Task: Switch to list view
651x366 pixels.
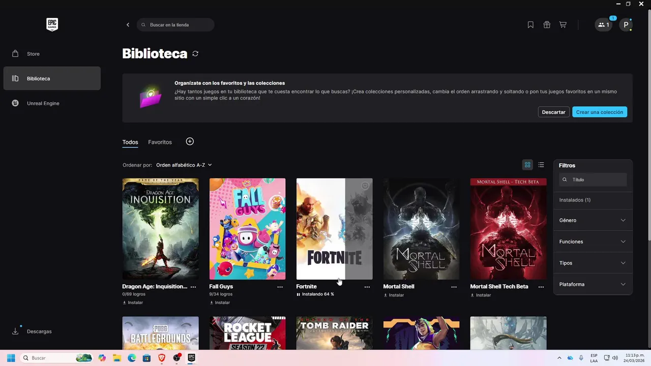Action: click(541, 165)
